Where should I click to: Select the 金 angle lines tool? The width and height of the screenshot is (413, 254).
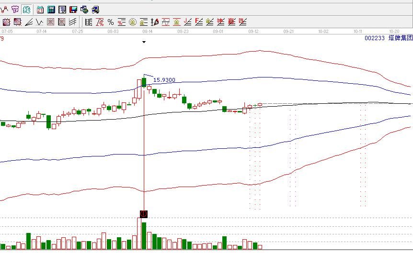[x=210, y=22]
